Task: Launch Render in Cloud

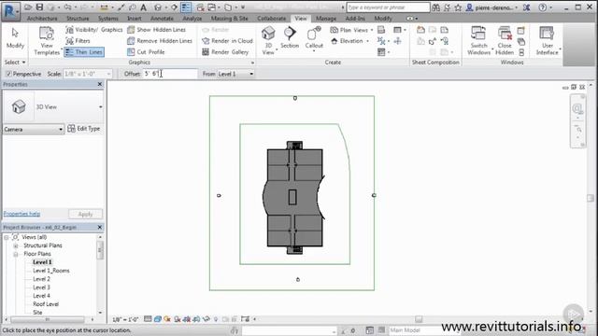Action: point(227,41)
